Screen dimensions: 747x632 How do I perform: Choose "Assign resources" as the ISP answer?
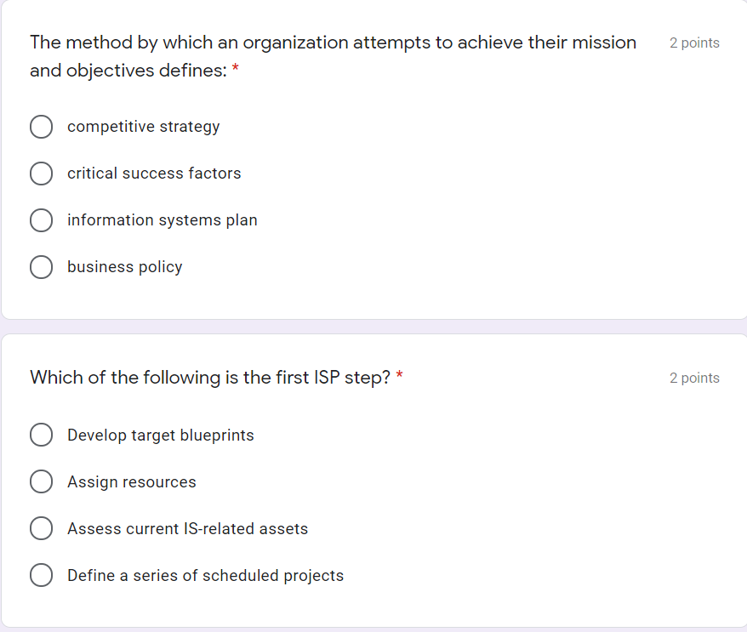[41, 481]
